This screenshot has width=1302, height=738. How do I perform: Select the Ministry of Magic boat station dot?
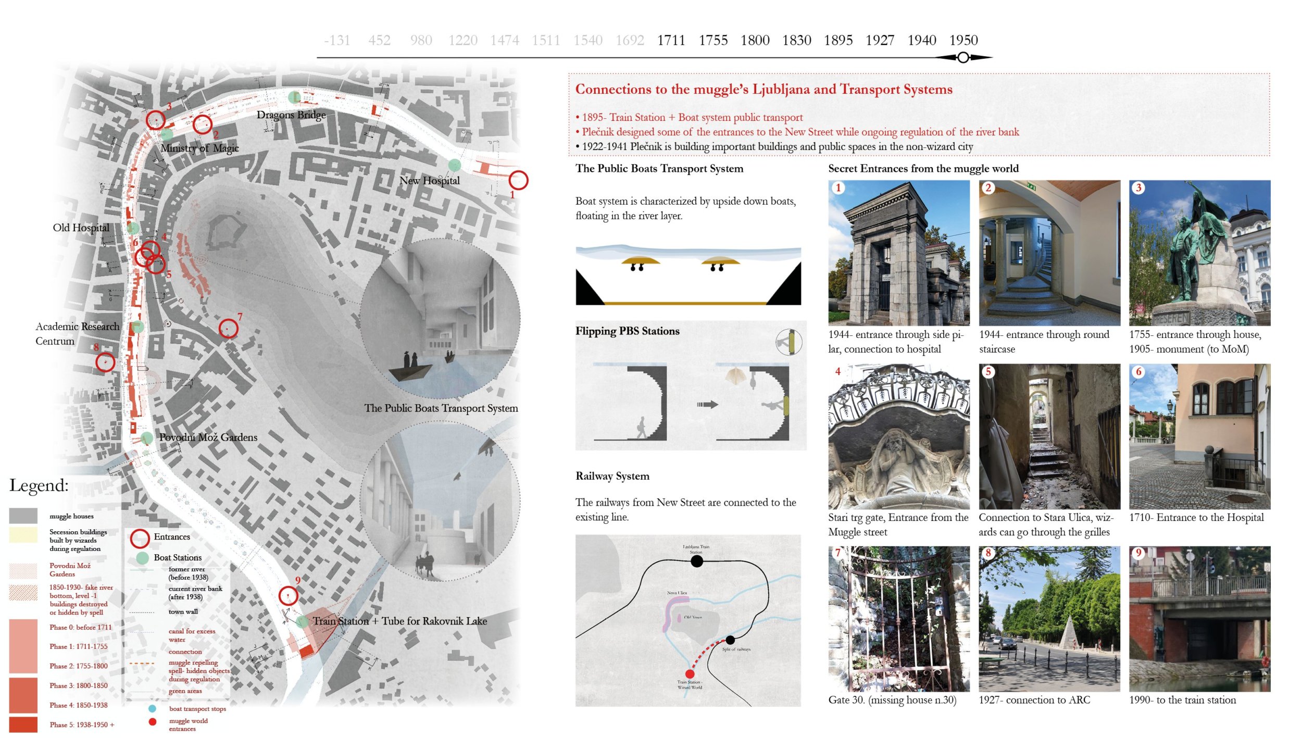coord(167,134)
